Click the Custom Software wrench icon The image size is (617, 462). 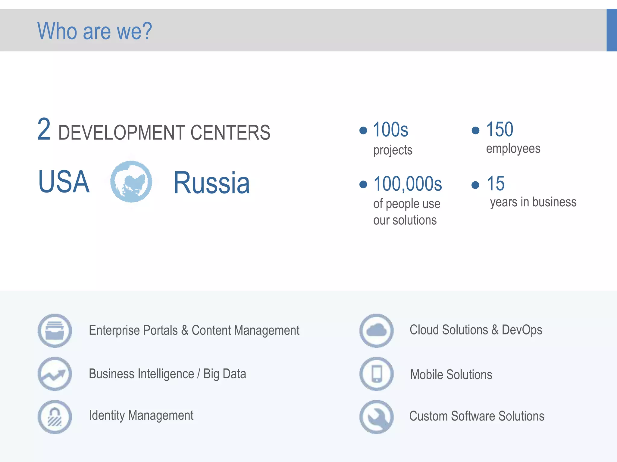377,417
